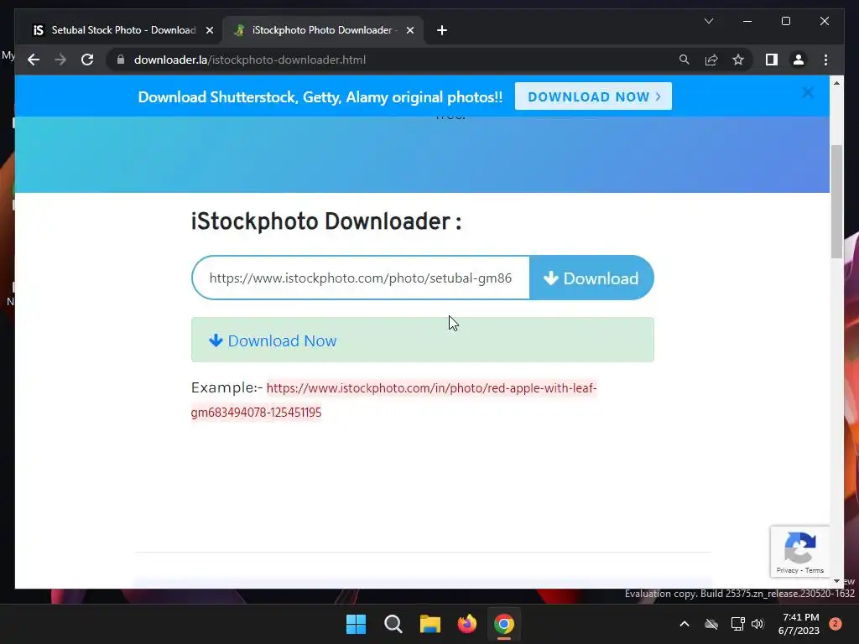Share this page via share icon
The height and width of the screenshot is (644, 859).
click(711, 60)
